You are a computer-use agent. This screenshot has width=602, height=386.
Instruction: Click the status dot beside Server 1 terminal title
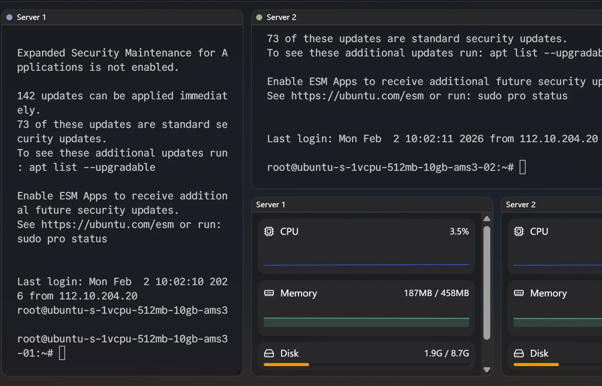9,17
